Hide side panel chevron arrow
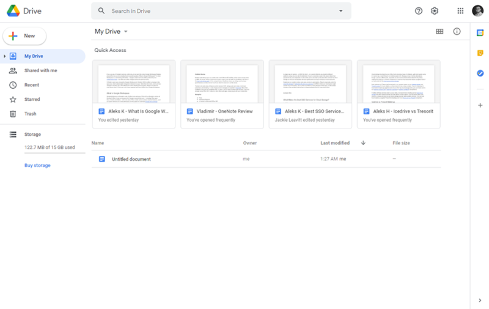Screen dimensions: 489x309 pos(480,300)
